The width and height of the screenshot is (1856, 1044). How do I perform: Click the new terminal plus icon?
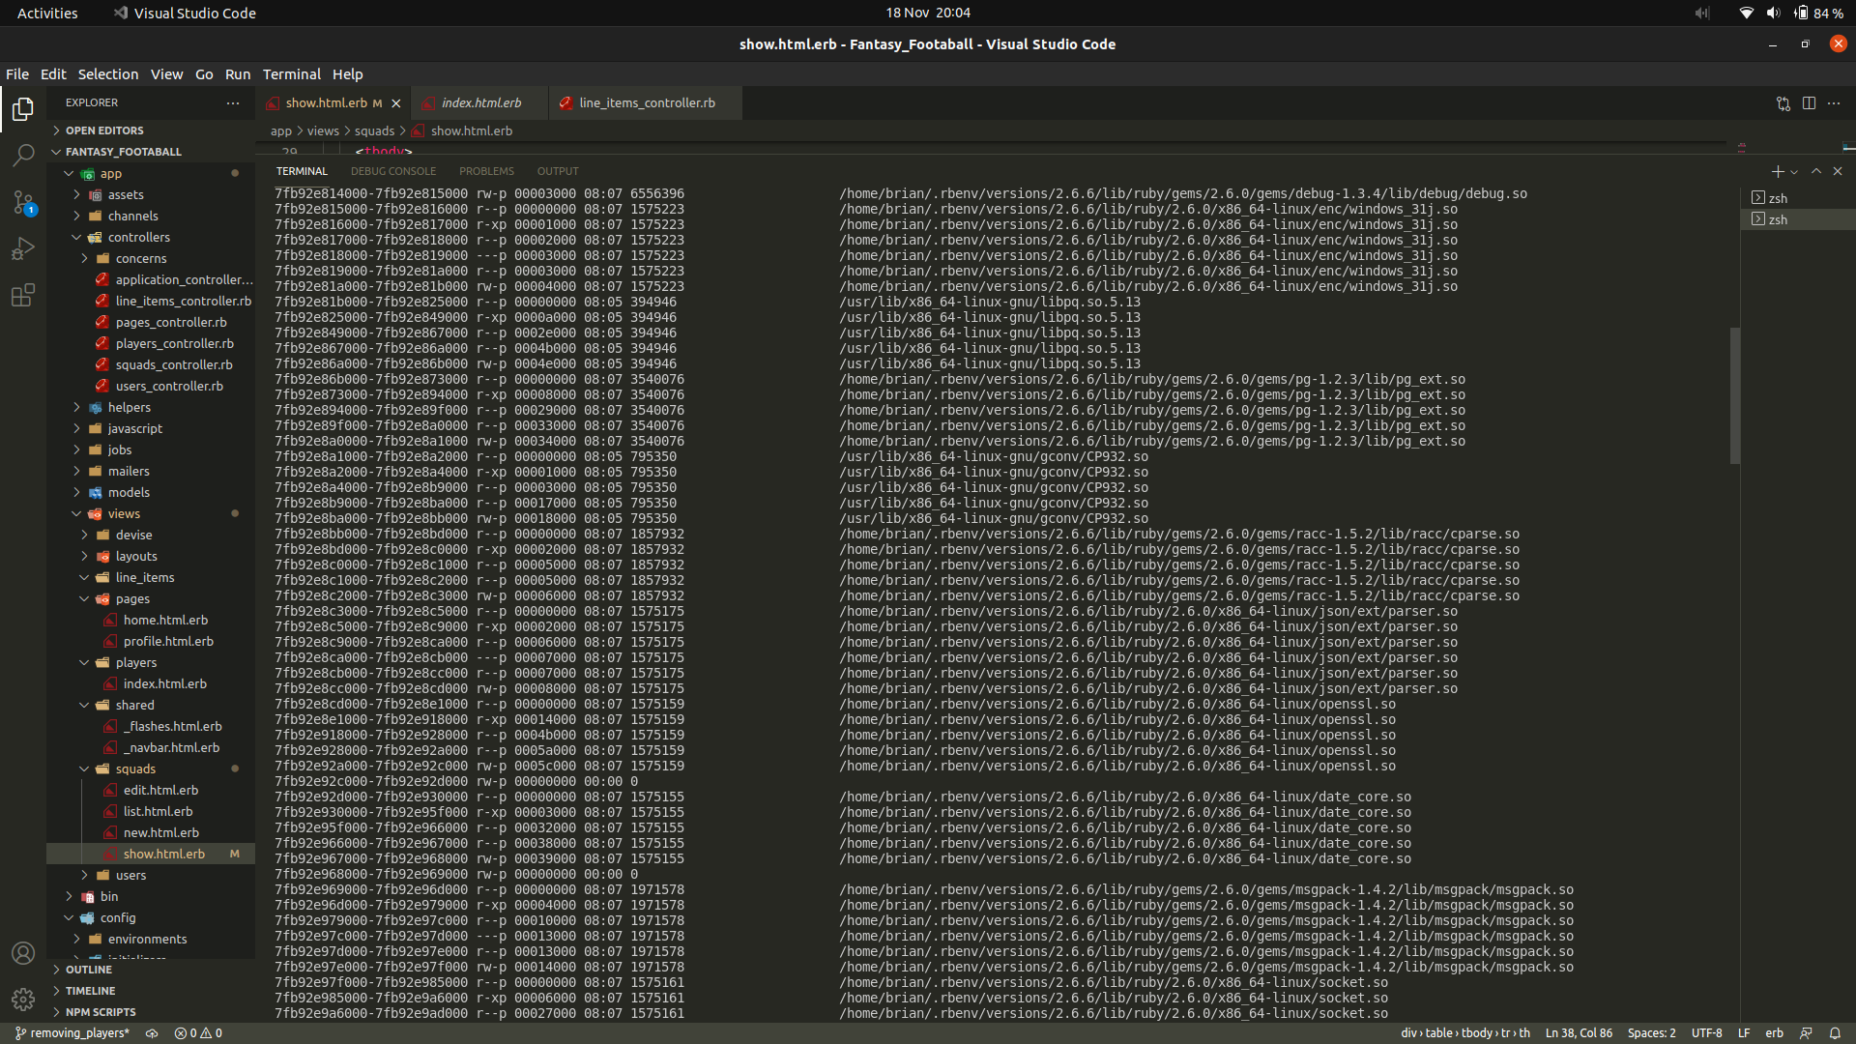[1777, 171]
